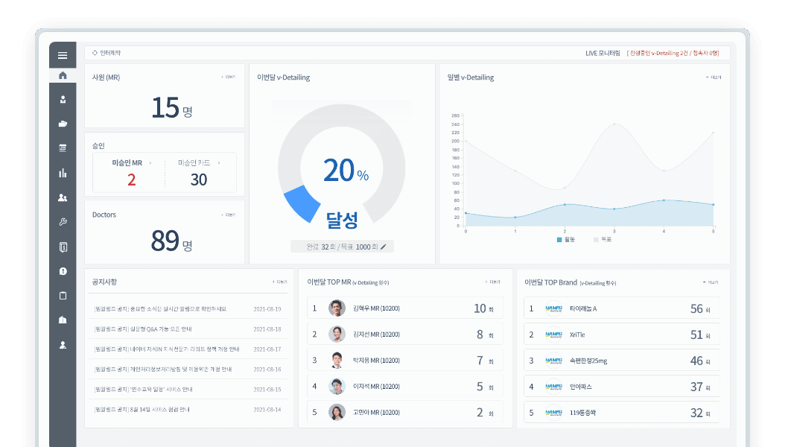Click the LIVE 모니터링 label
The image size is (788, 447).
[603, 54]
